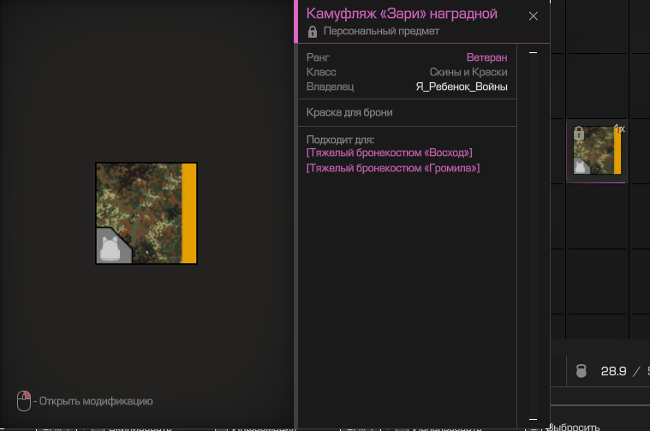Click the lock icon beside Персональный предмет

point(313,32)
